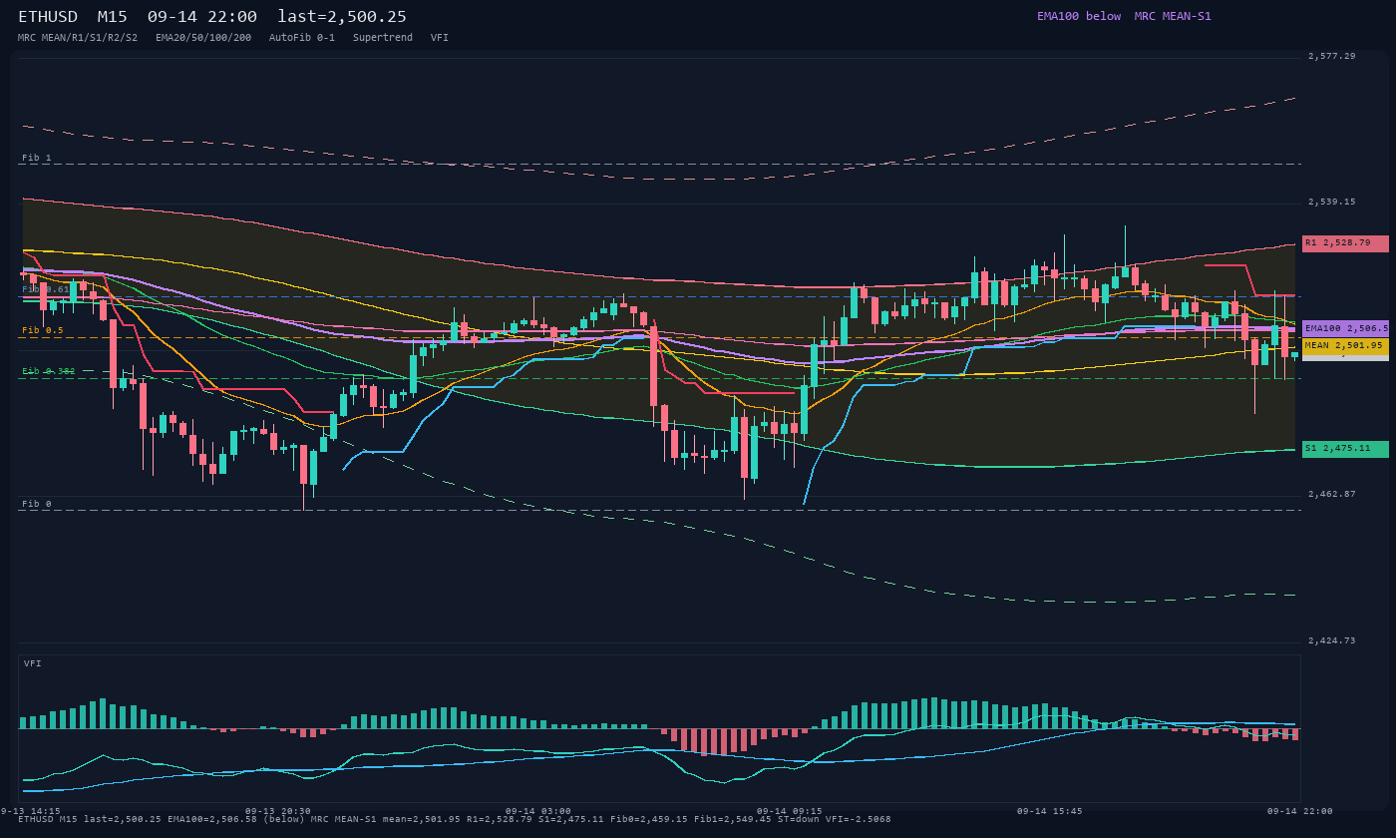Click the 09-14 09:15 time axis label
This screenshot has height=838, width=1396.
(790, 811)
